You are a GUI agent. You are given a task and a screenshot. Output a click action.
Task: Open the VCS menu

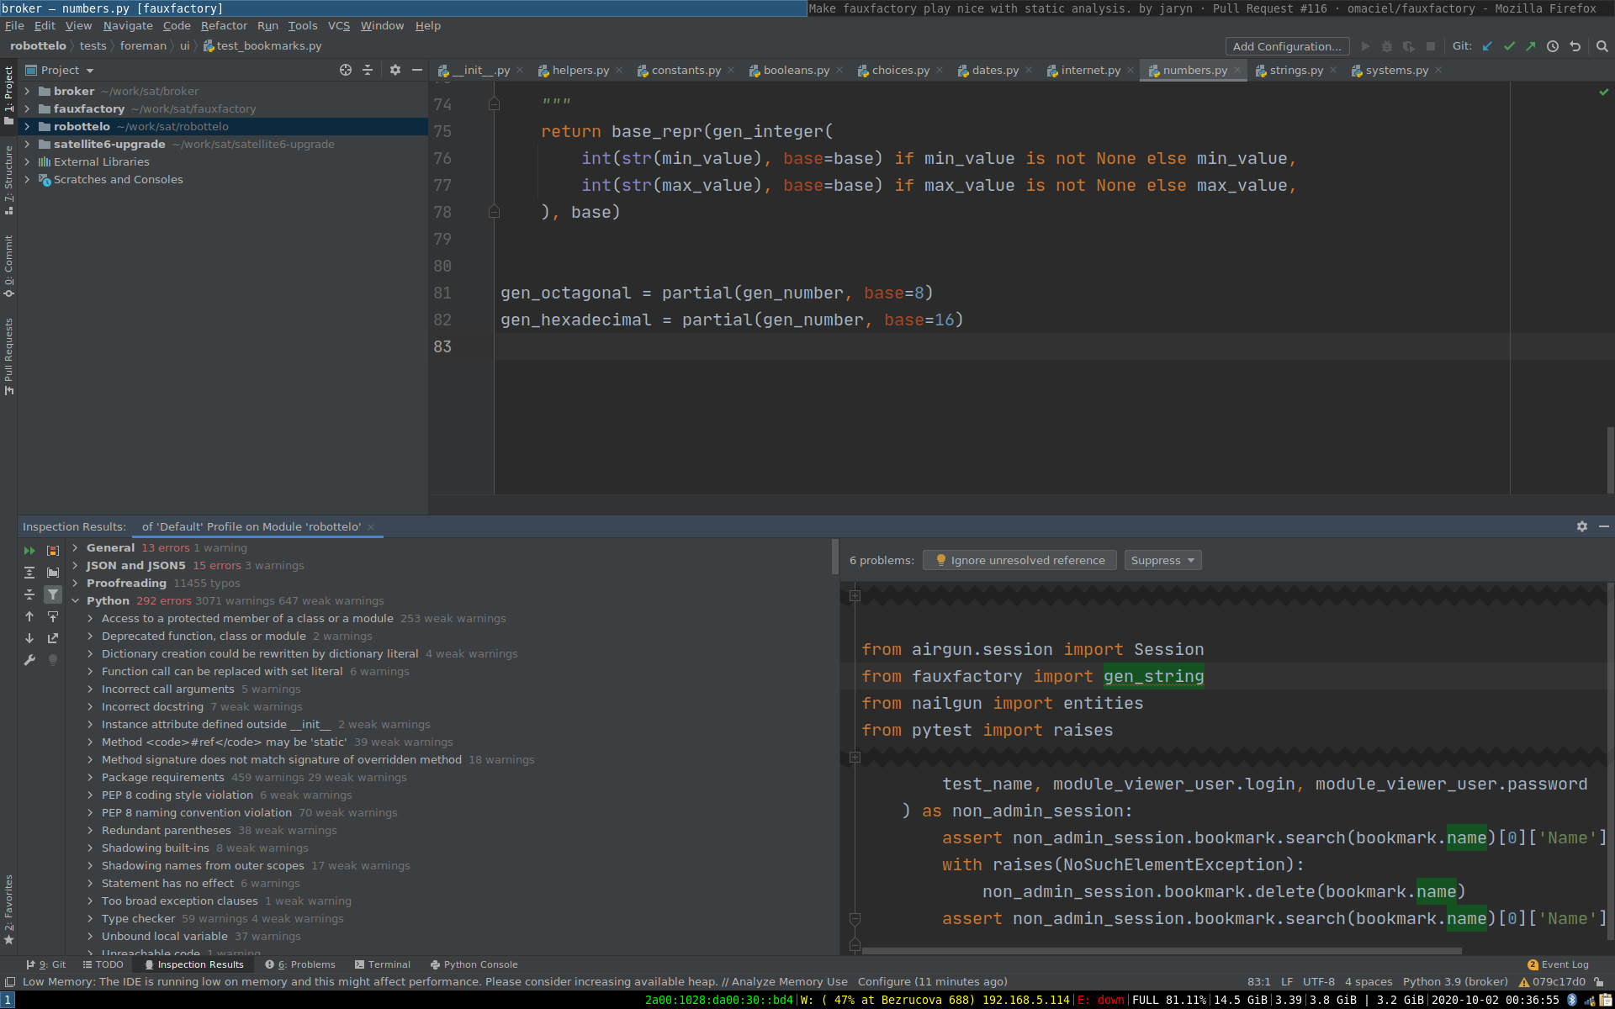(338, 26)
